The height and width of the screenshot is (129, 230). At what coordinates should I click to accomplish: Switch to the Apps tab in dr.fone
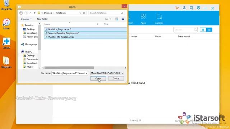point(143,19)
